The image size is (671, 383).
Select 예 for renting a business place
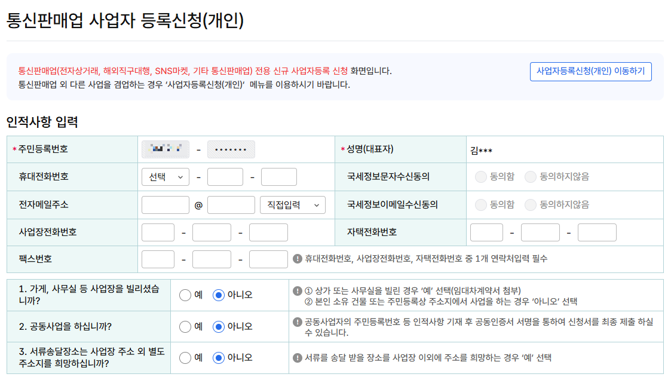(185, 296)
